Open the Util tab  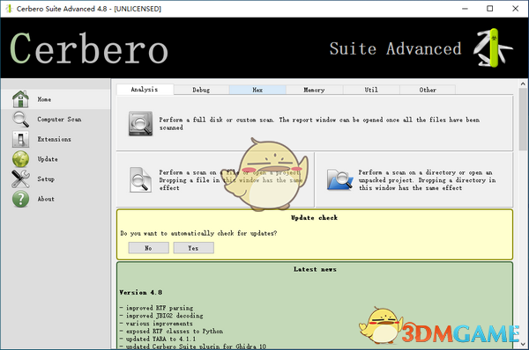371,90
